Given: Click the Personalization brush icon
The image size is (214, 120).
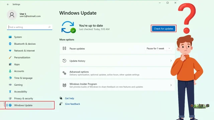Looking at the screenshot, I should point(10,57).
